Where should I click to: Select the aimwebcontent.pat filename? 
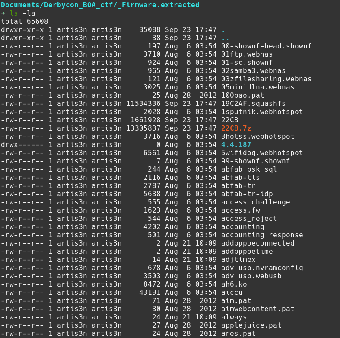pos(257,309)
